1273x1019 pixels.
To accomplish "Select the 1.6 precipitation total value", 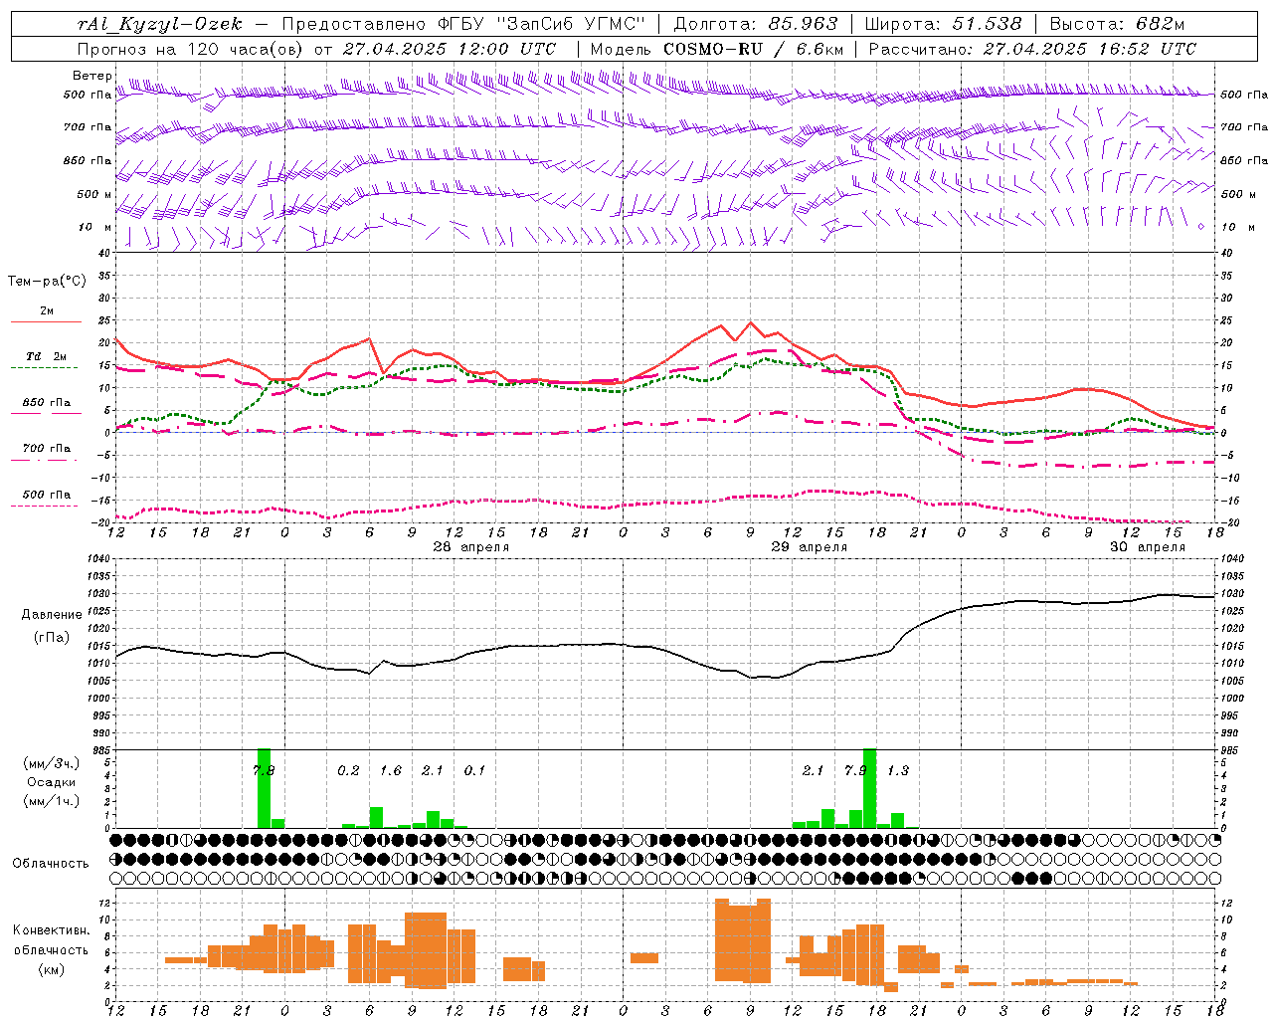I will pos(391,770).
